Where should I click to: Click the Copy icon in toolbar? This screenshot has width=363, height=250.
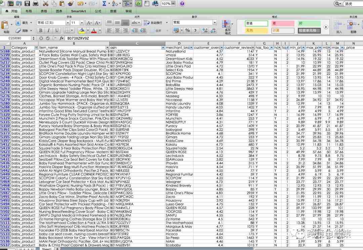[x=54, y=3]
